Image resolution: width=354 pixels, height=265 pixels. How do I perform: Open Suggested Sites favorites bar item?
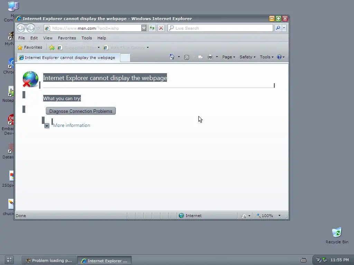click(78, 48)
